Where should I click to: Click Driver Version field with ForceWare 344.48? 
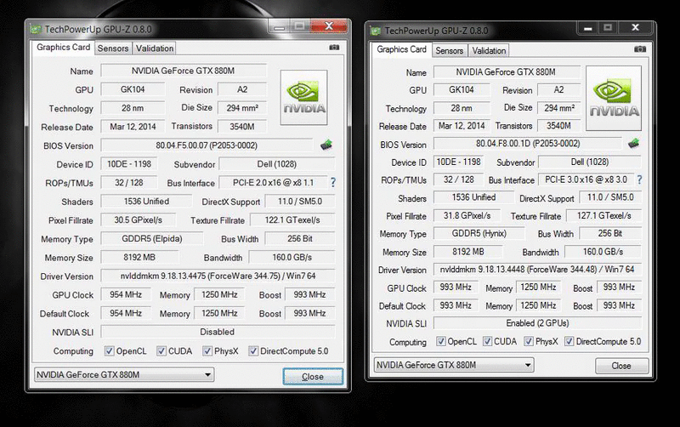537,270
